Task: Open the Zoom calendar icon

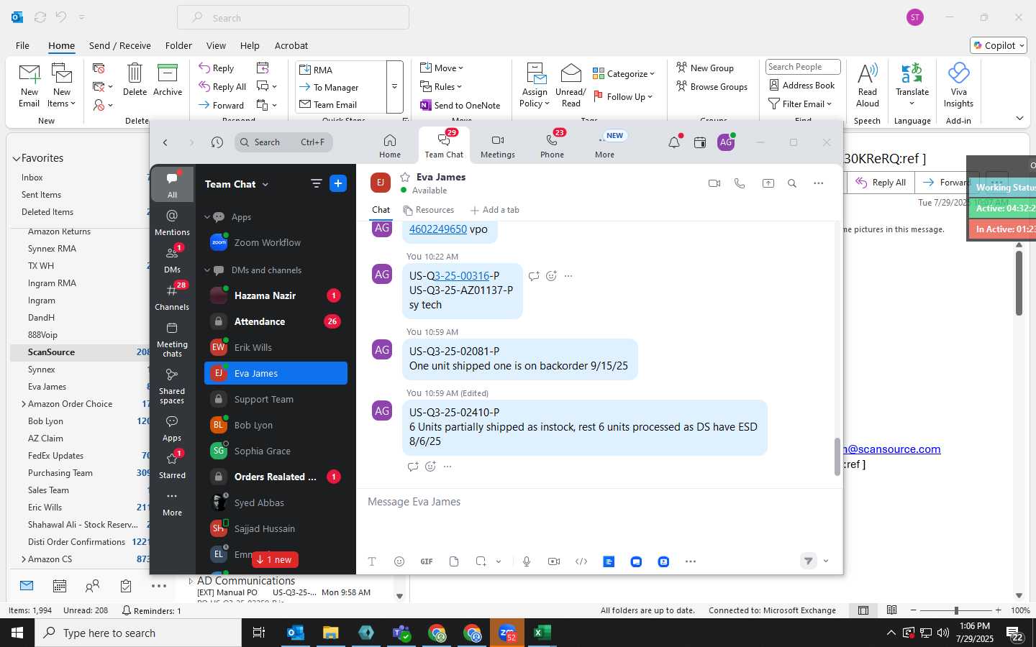Action: [700, 142]
